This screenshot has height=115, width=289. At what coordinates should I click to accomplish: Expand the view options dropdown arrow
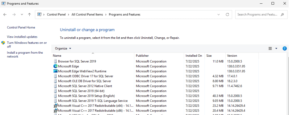click(276, 49)
